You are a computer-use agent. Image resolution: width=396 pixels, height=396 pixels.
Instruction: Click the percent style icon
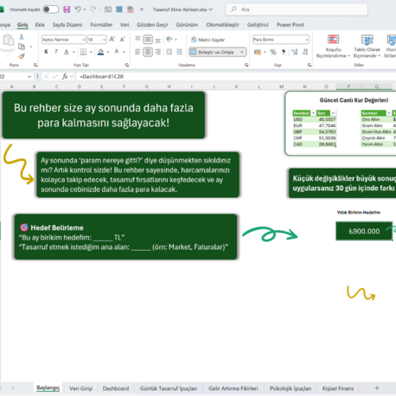tap(273, 52)
